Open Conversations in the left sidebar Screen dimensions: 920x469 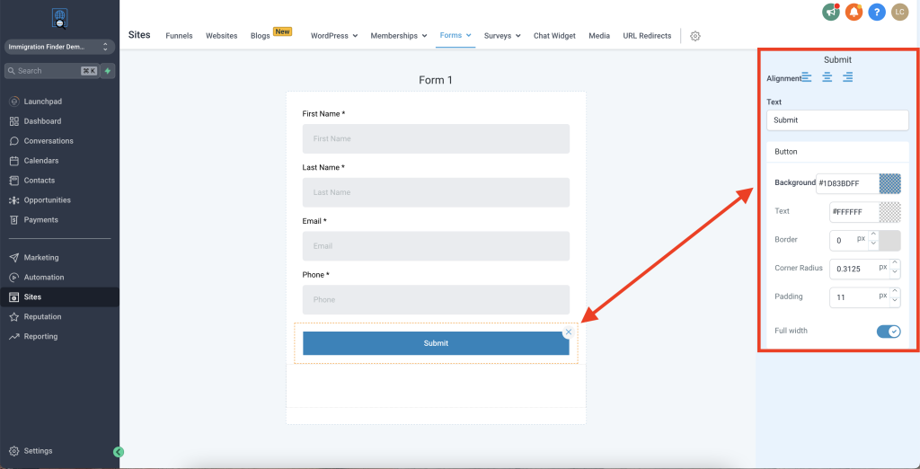pyautogui.click(x=49, y=141)
